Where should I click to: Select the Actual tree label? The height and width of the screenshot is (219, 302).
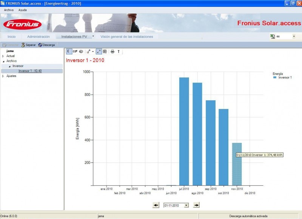pos(11,56)
